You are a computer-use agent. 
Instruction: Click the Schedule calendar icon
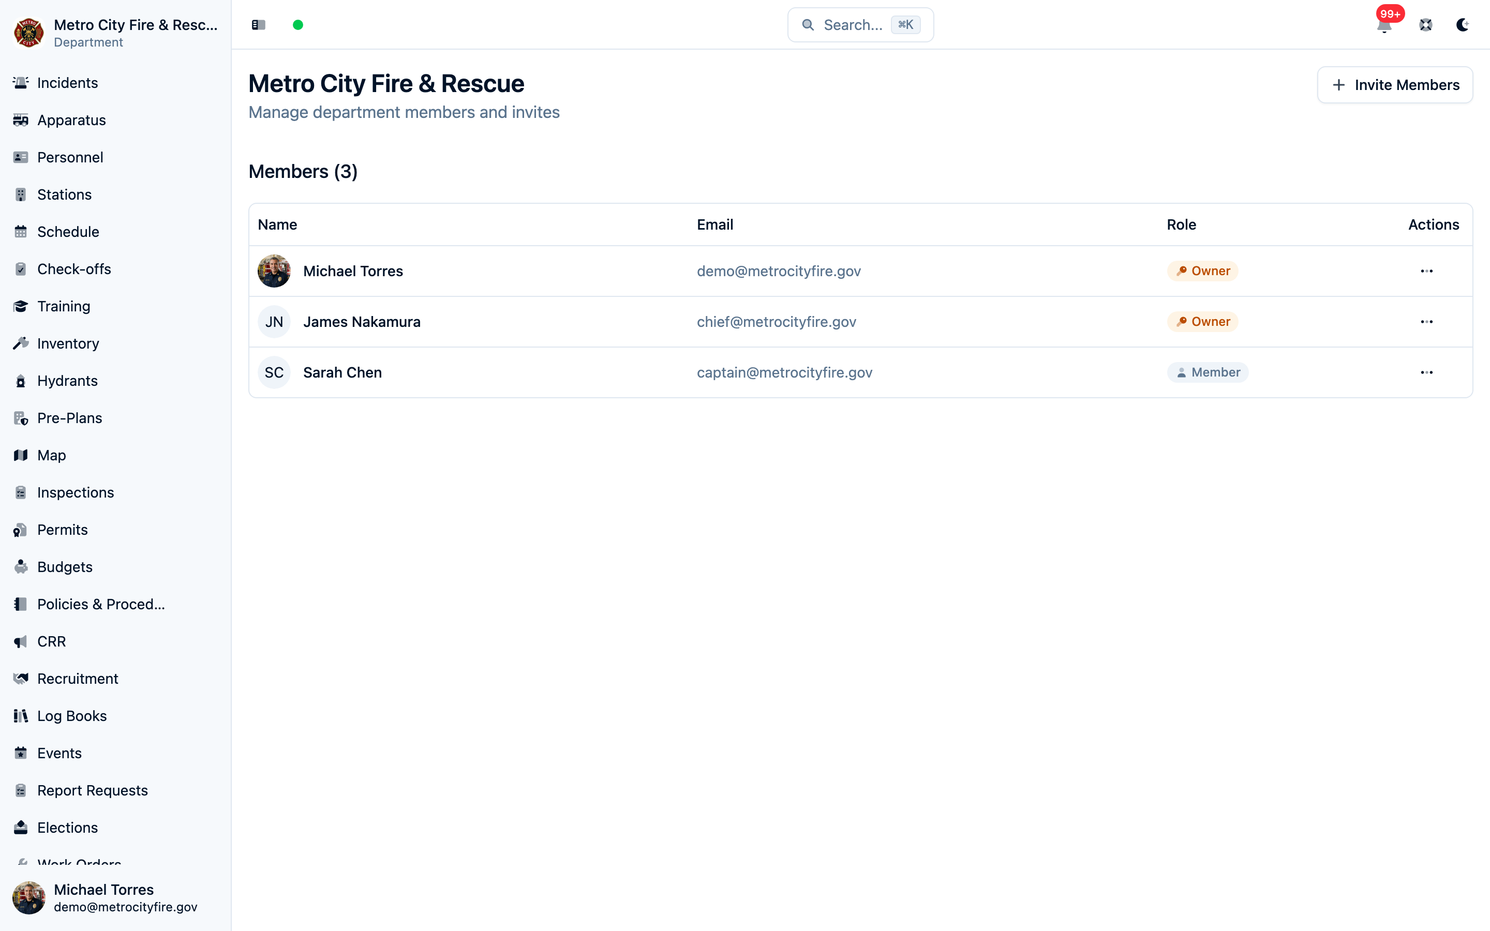tap(21, 232)
